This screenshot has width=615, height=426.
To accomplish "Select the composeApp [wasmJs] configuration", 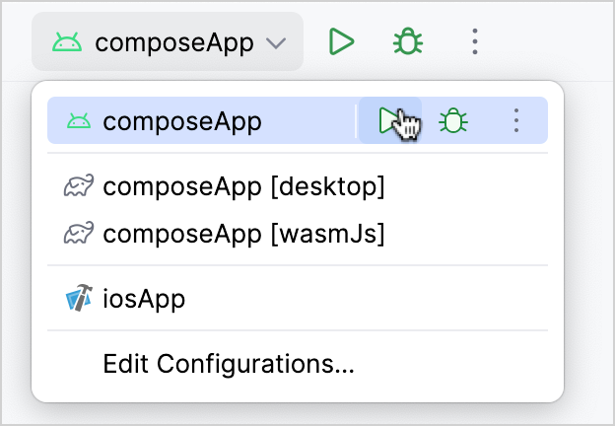I will pos(243,234).
